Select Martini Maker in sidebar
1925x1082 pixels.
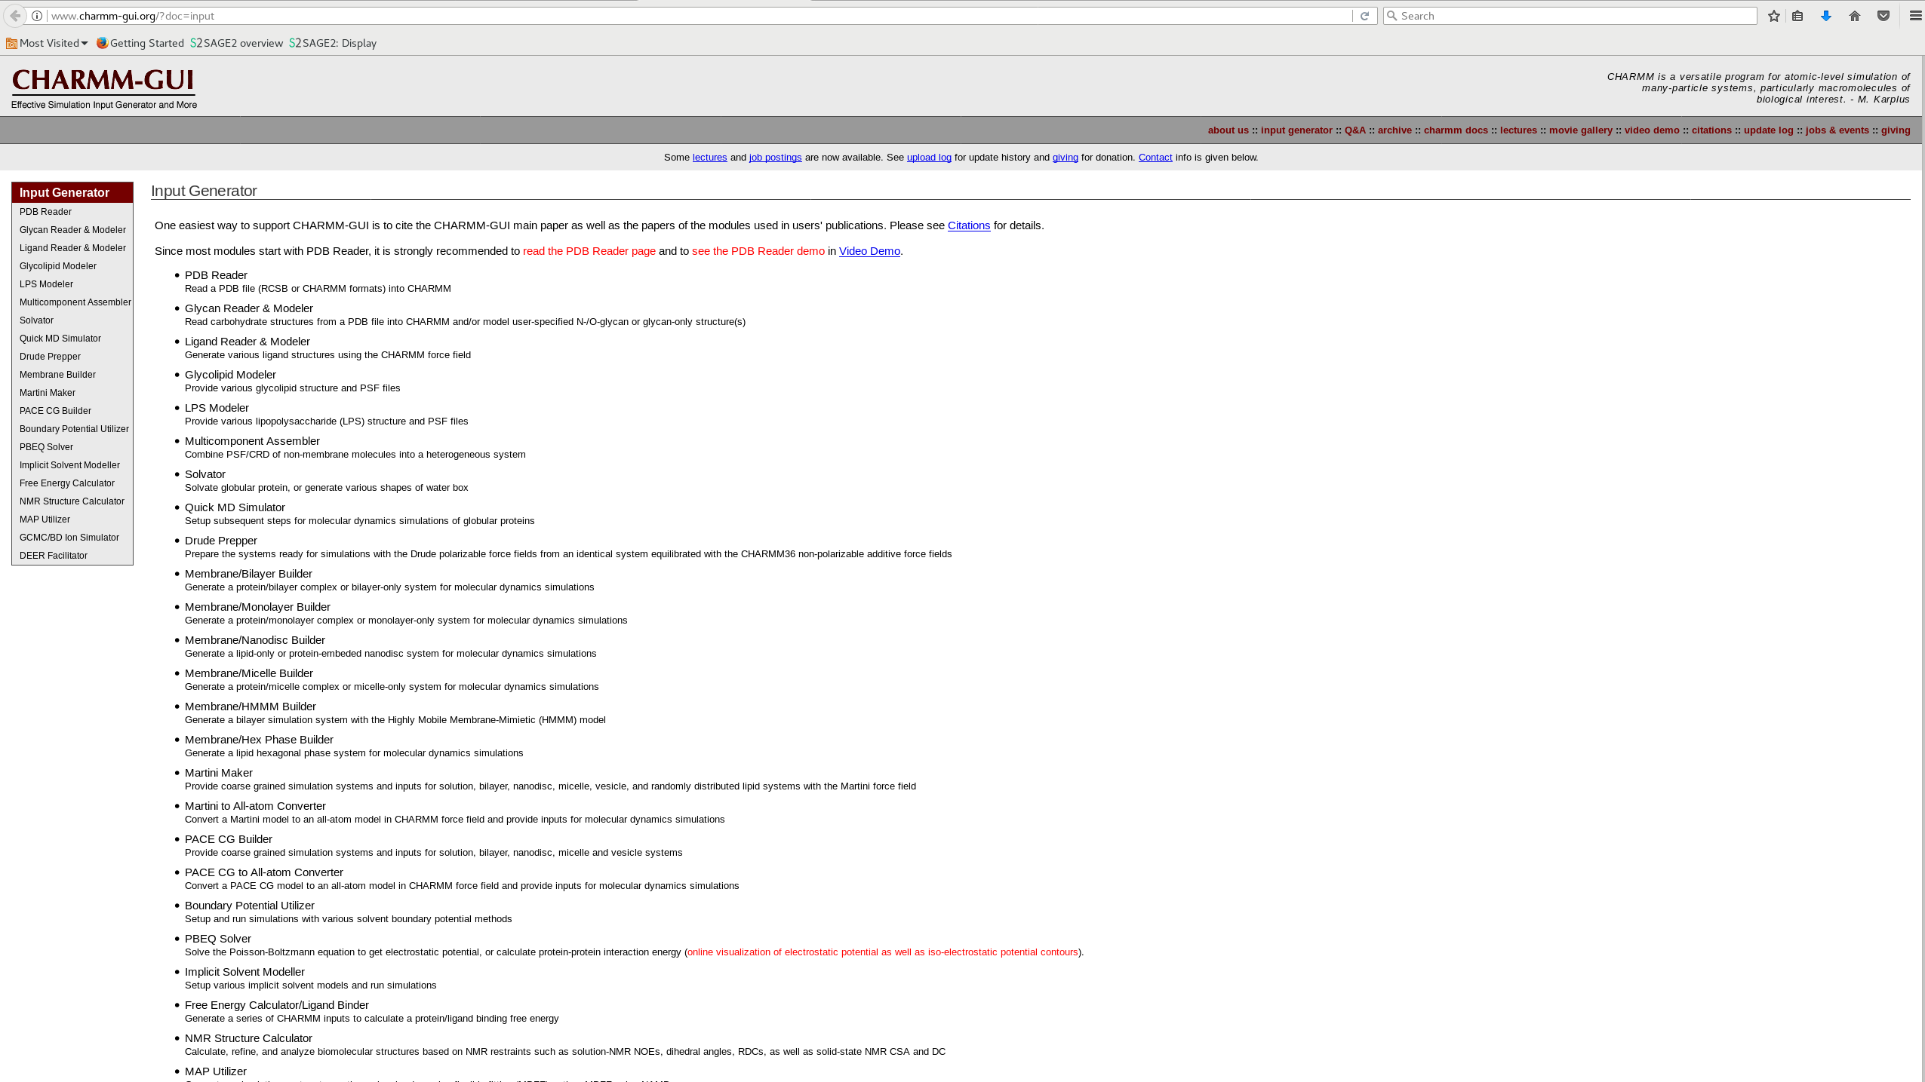point(48,393)
